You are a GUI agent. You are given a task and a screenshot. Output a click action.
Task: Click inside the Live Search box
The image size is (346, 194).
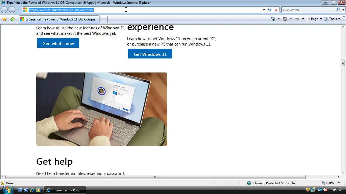308,10
